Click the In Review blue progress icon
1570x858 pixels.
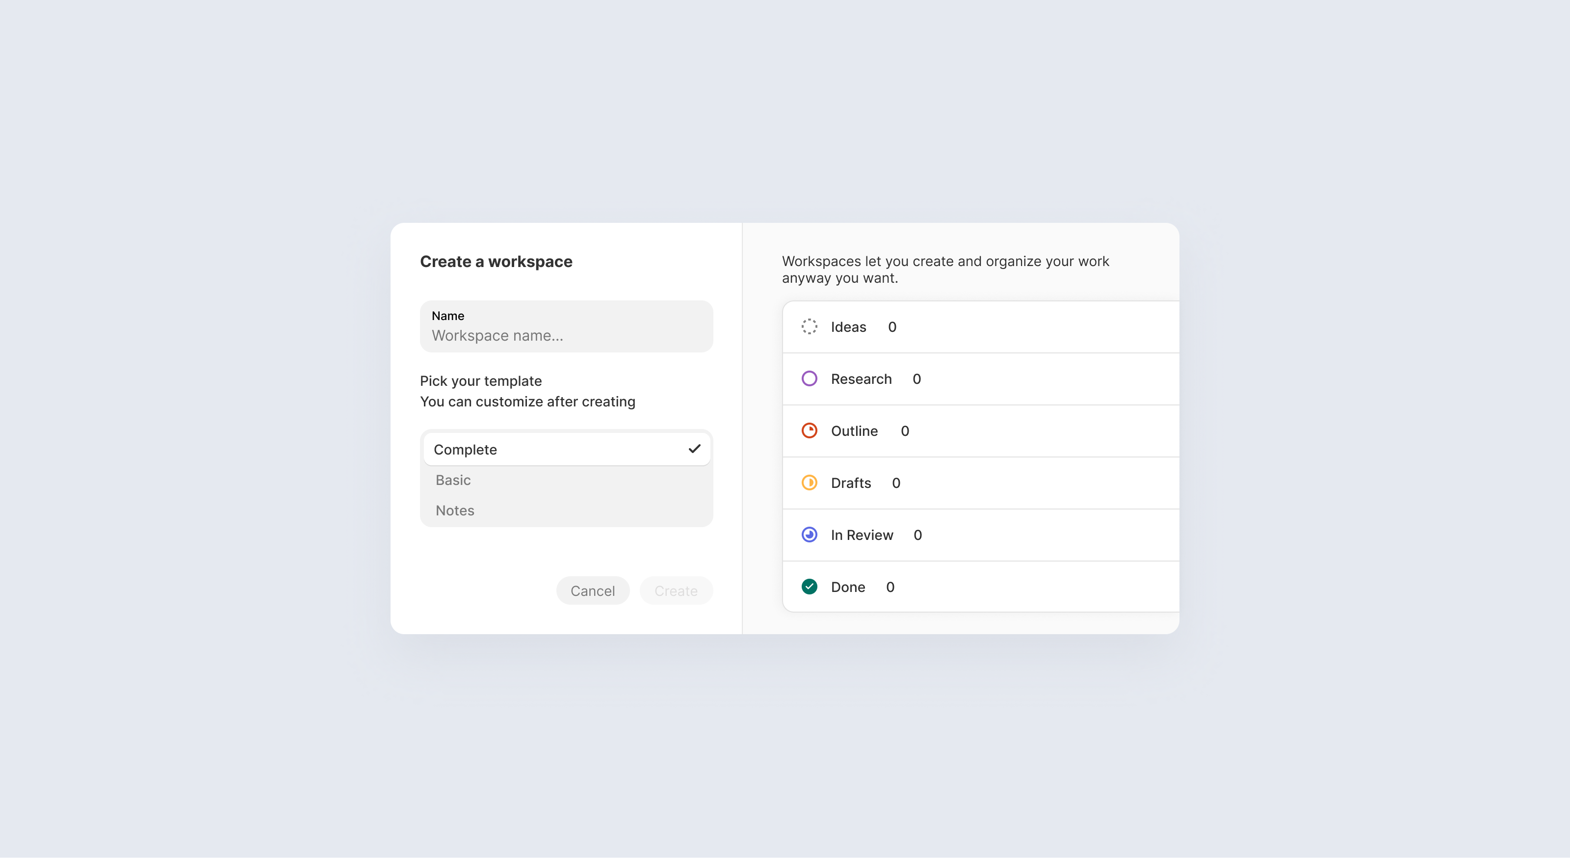click(809, 535)
